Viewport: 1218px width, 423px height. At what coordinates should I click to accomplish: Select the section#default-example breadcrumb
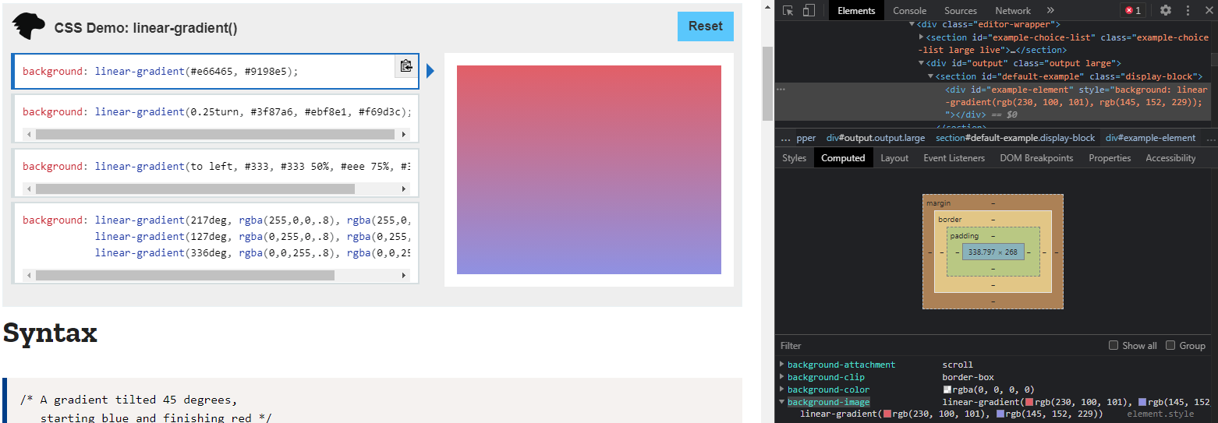point(1015,138)
